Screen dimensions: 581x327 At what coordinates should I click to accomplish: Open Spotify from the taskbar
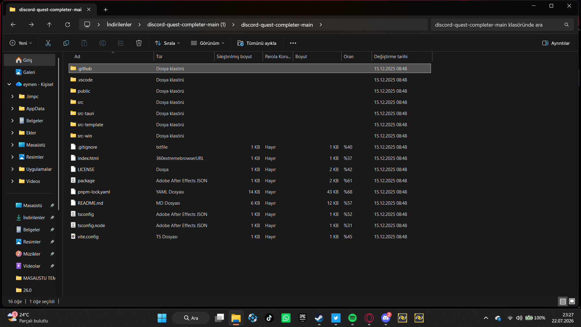[352, 318]
